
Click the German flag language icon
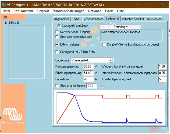click(5, 17)
